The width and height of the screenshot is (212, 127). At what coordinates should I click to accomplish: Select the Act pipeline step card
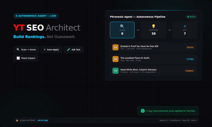(185, 30)
